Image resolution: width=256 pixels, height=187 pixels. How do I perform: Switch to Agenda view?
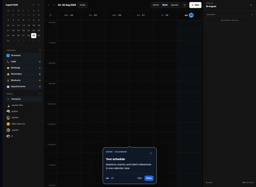click(174, 5)
